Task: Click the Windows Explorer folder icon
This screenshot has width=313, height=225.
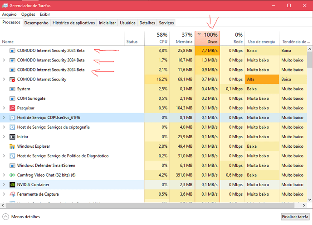Action: click(12, 146)
